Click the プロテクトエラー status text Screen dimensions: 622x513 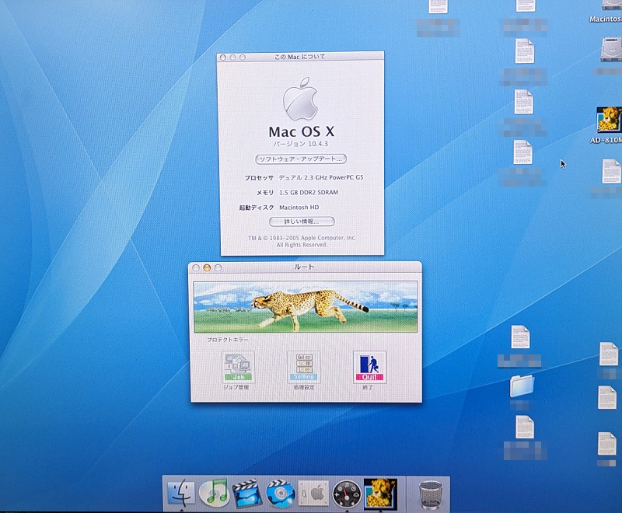(x=228, y=340)
